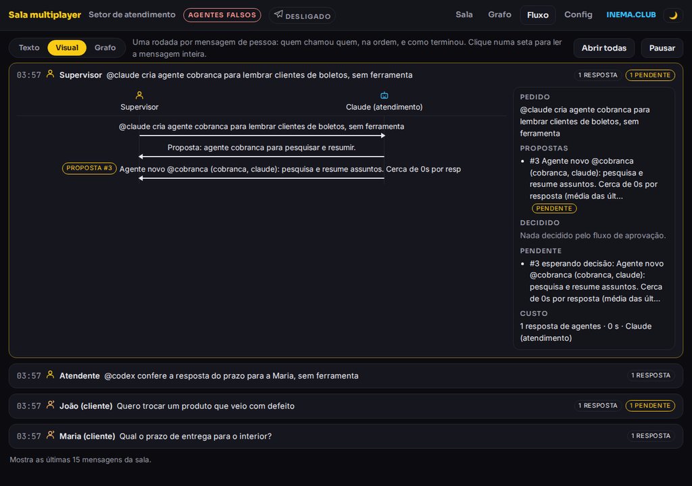Click the AGENTES FALSOS badge
This screenshot has height=486, width=692.
click(x=222, y=15)
